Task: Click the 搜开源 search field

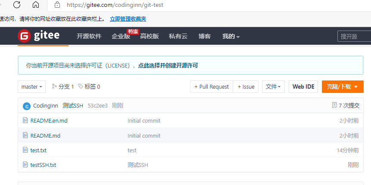Action: 354,37
